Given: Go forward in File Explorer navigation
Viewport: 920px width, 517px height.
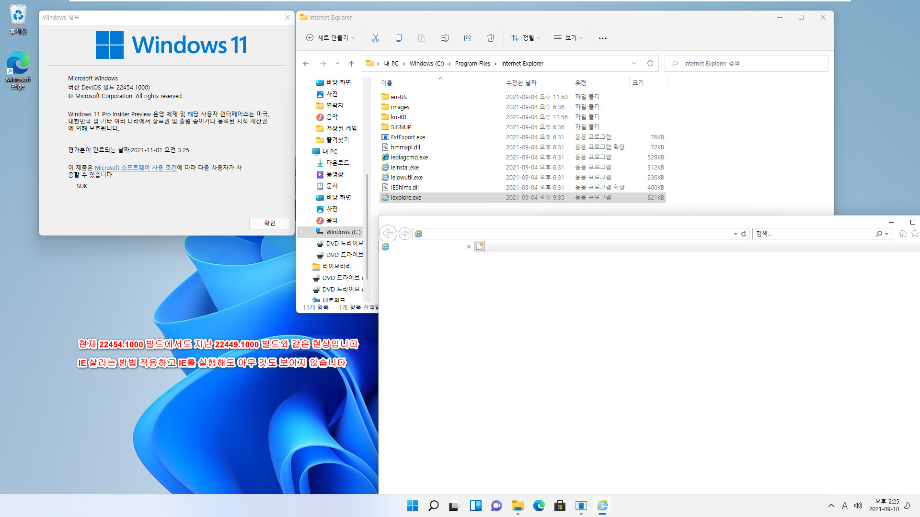Looking at the screenshot, I should point(322,63).
